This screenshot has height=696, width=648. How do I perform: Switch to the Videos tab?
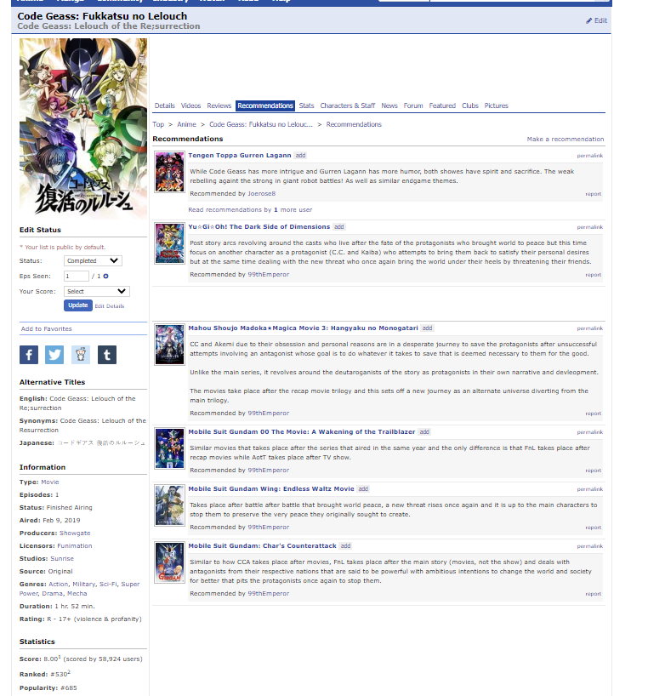click(190, 106)
